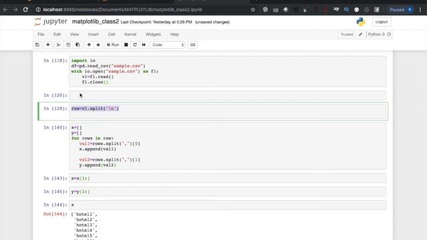Image resolution: width=427 pixels, height=240 pixels.
Task: Open command palette keyboard icon
Action: pyautogui.click(x=193, y=45)
